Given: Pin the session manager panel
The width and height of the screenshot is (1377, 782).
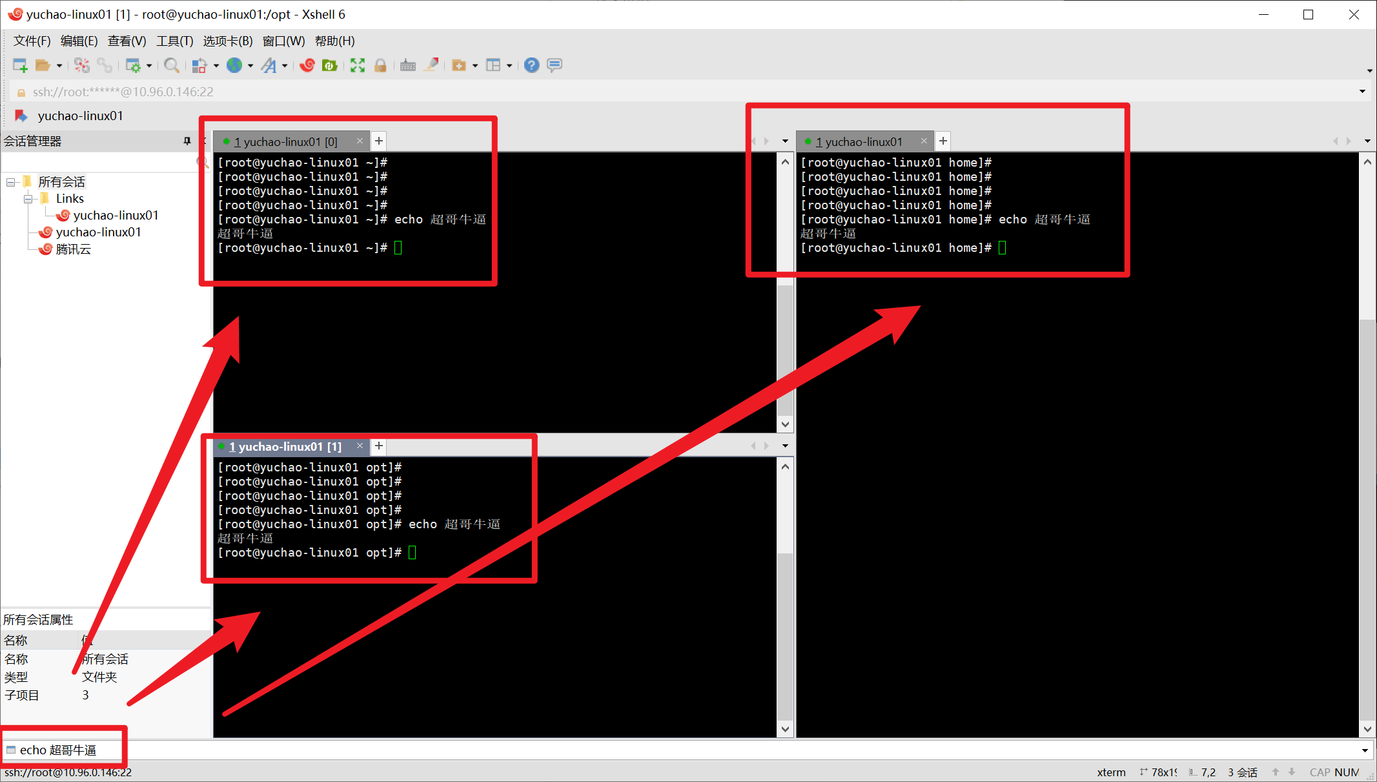Looking at the screenshot, I should click(x=187, y=141).
